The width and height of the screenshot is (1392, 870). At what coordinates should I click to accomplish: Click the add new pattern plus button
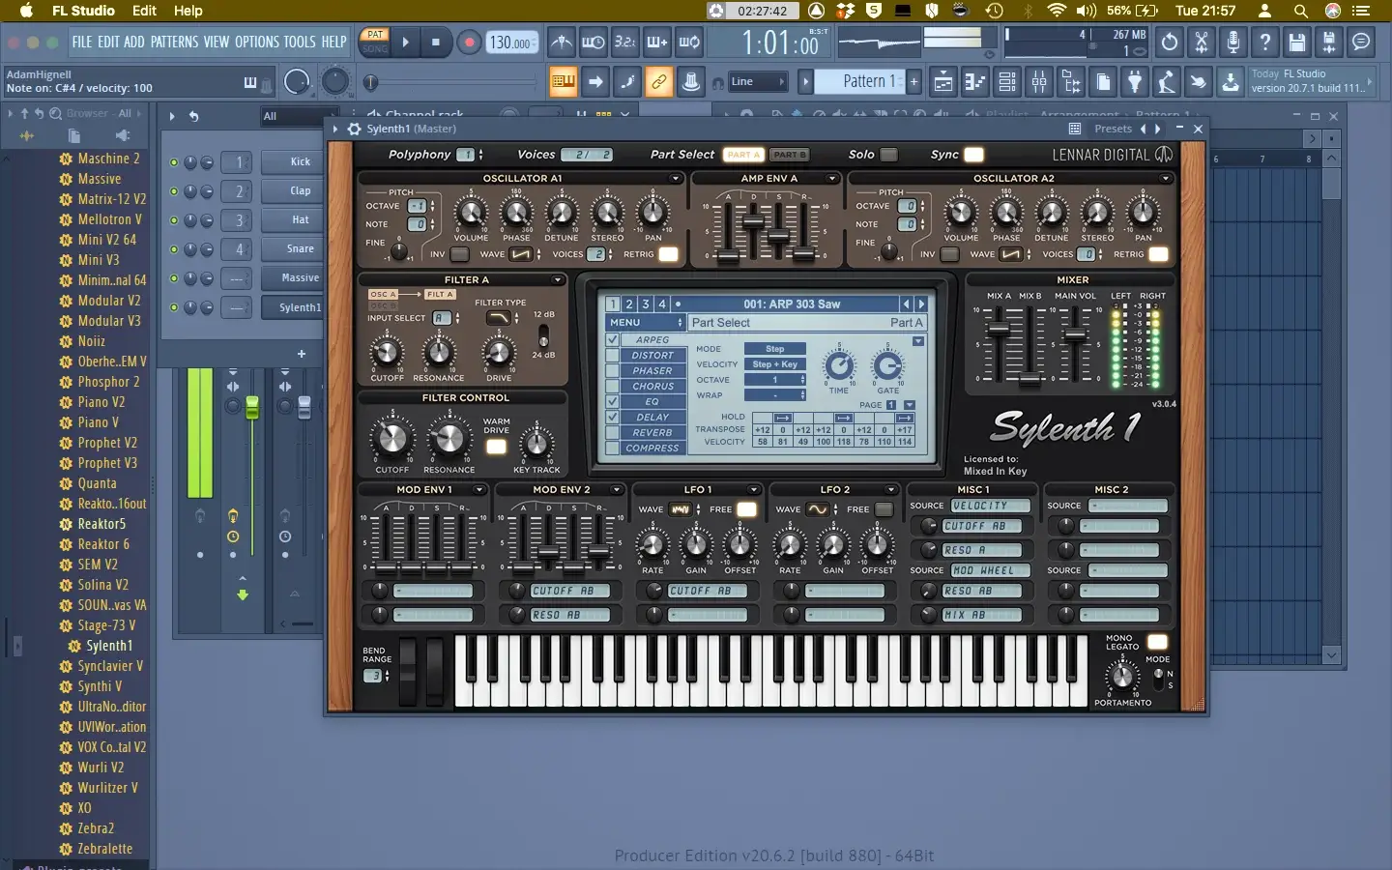tap(913, 82)
